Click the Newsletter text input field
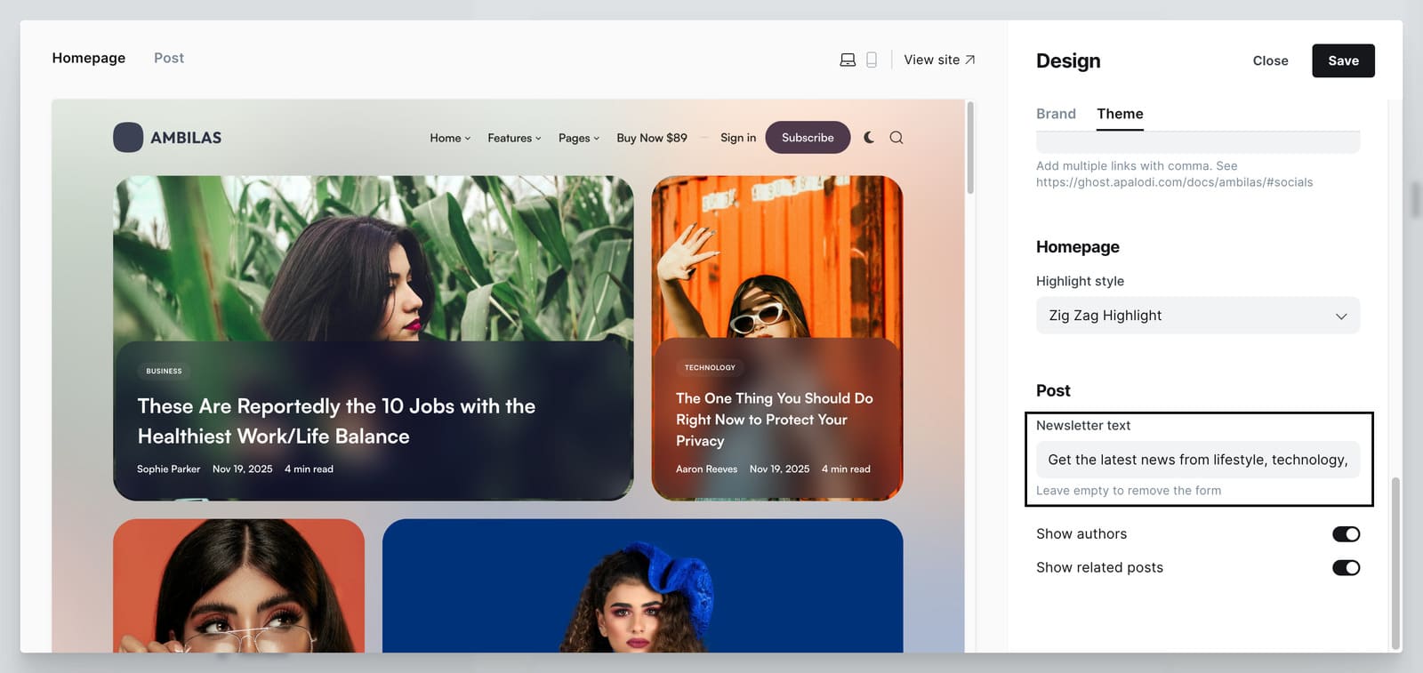 [1197, 460]
